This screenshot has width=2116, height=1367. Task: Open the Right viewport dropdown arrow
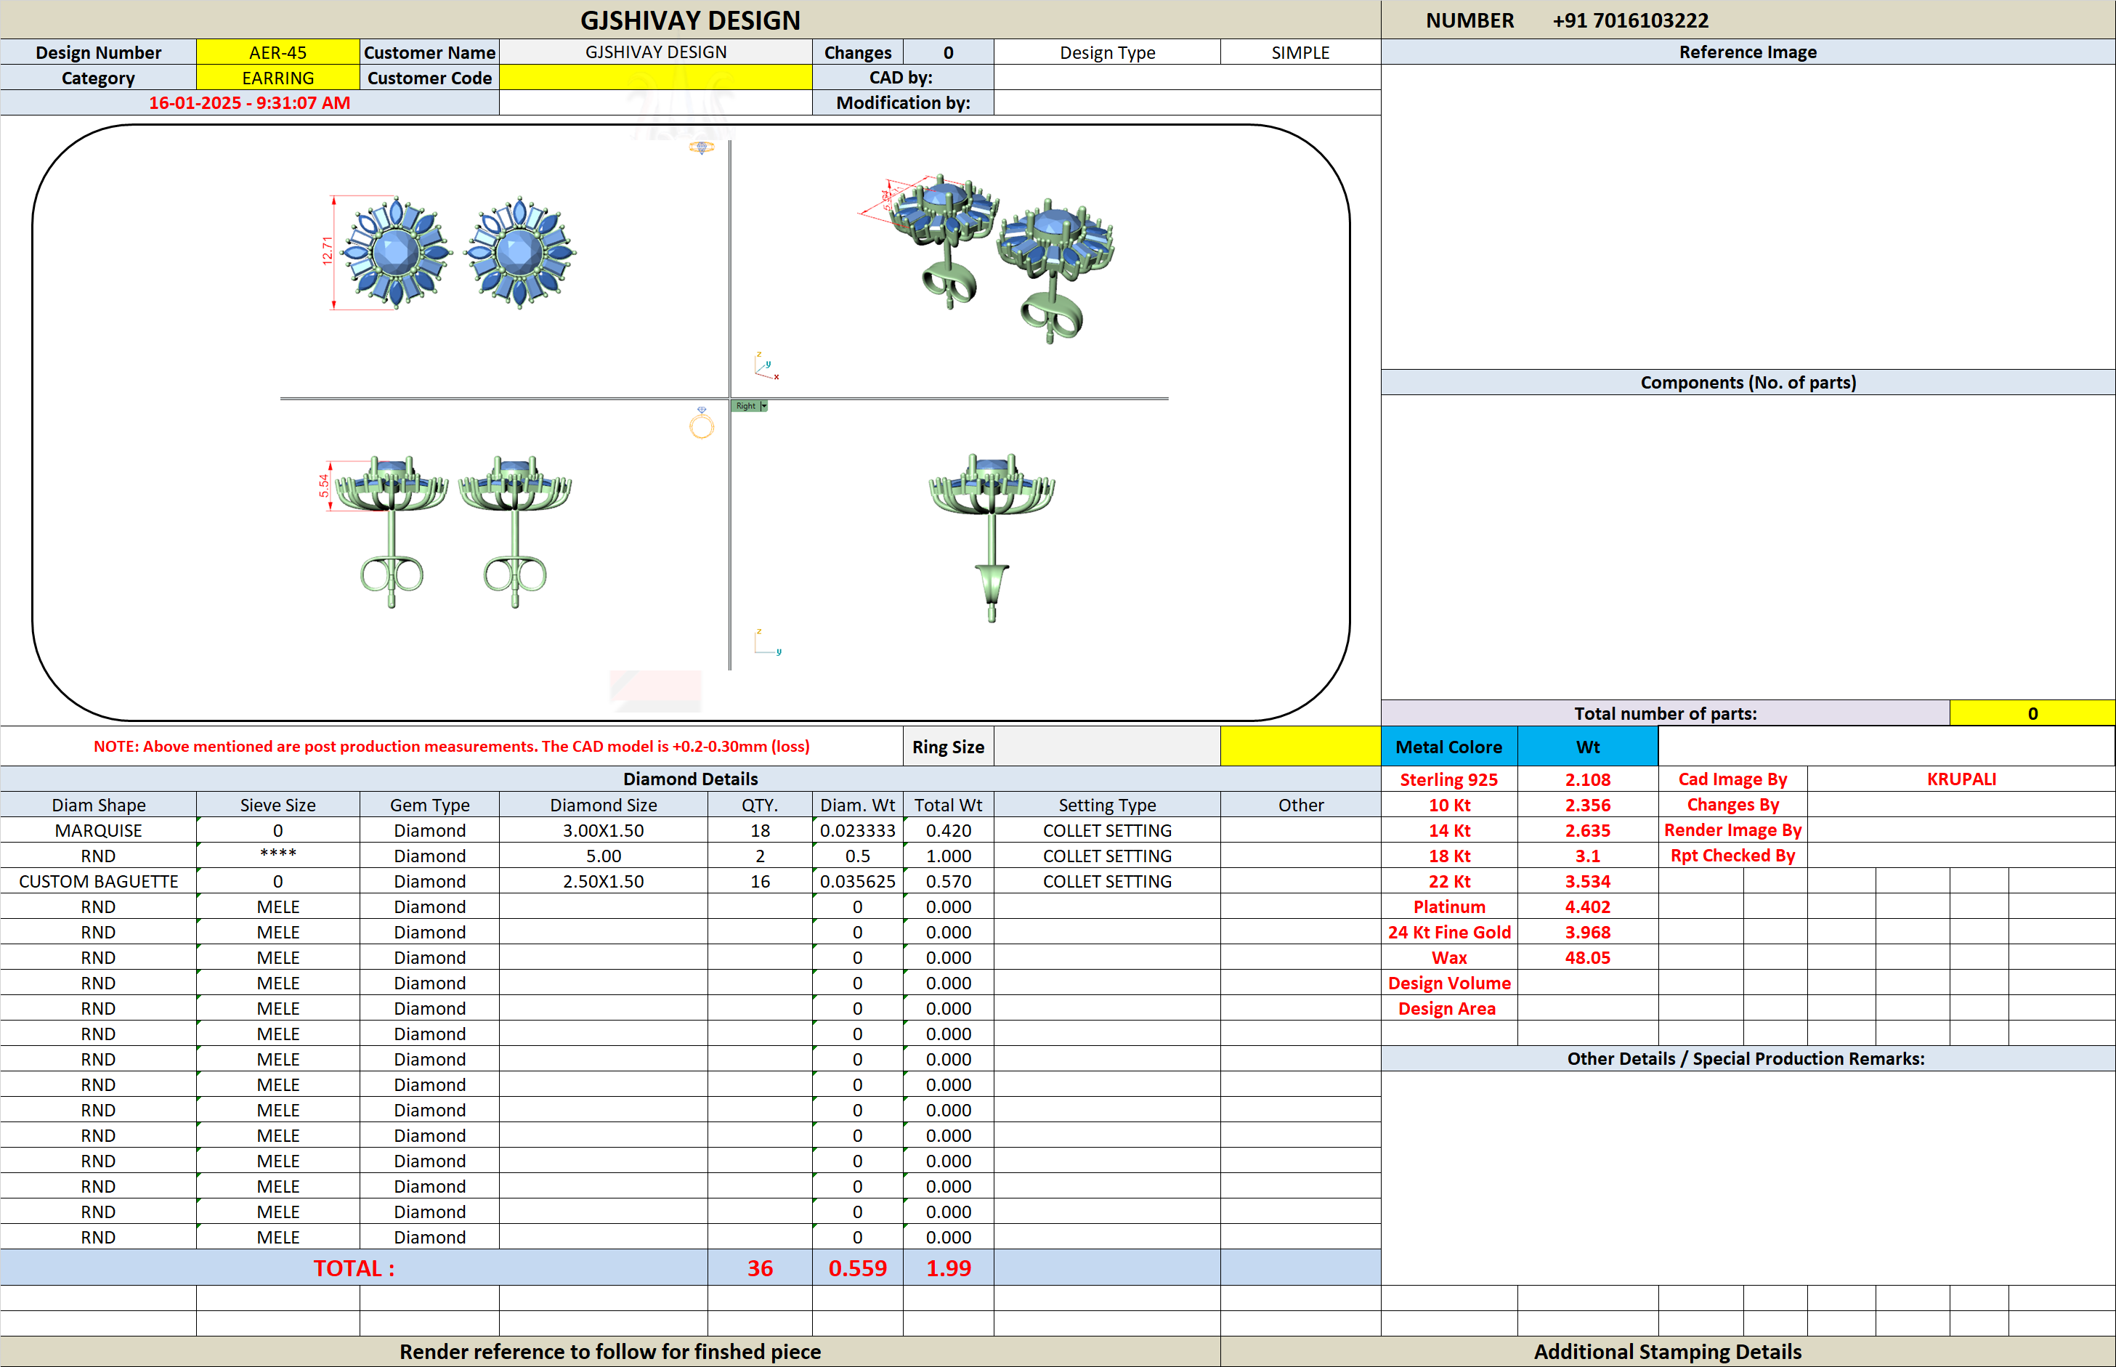tap(763, 405)
